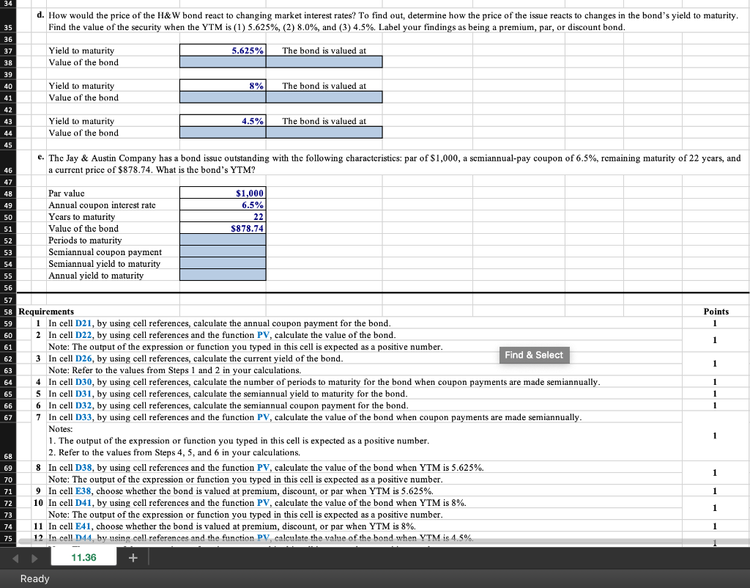This screenshot has width=750, height=588.
Task: Click the Periods to maturity input cell
Action: (x=223, y=240)
